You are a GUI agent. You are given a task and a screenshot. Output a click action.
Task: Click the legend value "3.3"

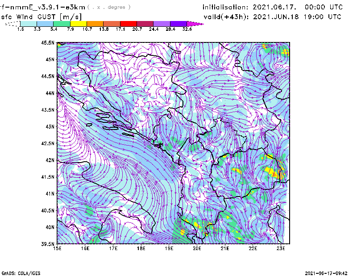(x=37, y=29)
